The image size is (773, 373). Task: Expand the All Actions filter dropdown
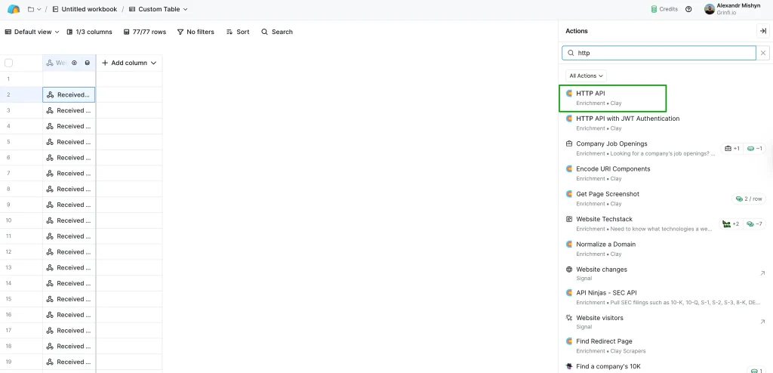tap(586, 76)
